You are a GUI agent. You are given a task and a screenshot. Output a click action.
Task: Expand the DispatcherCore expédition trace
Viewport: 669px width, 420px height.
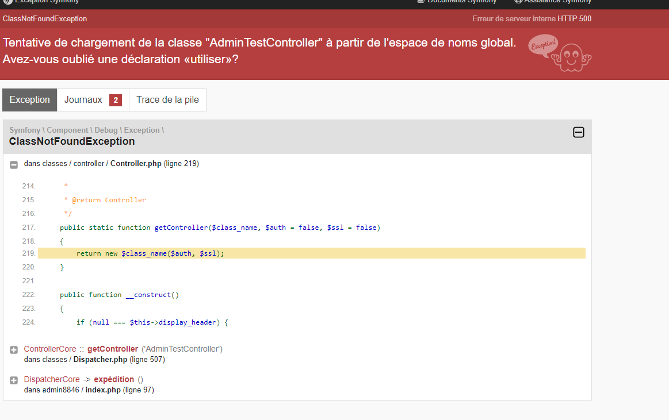coord(14,380)
